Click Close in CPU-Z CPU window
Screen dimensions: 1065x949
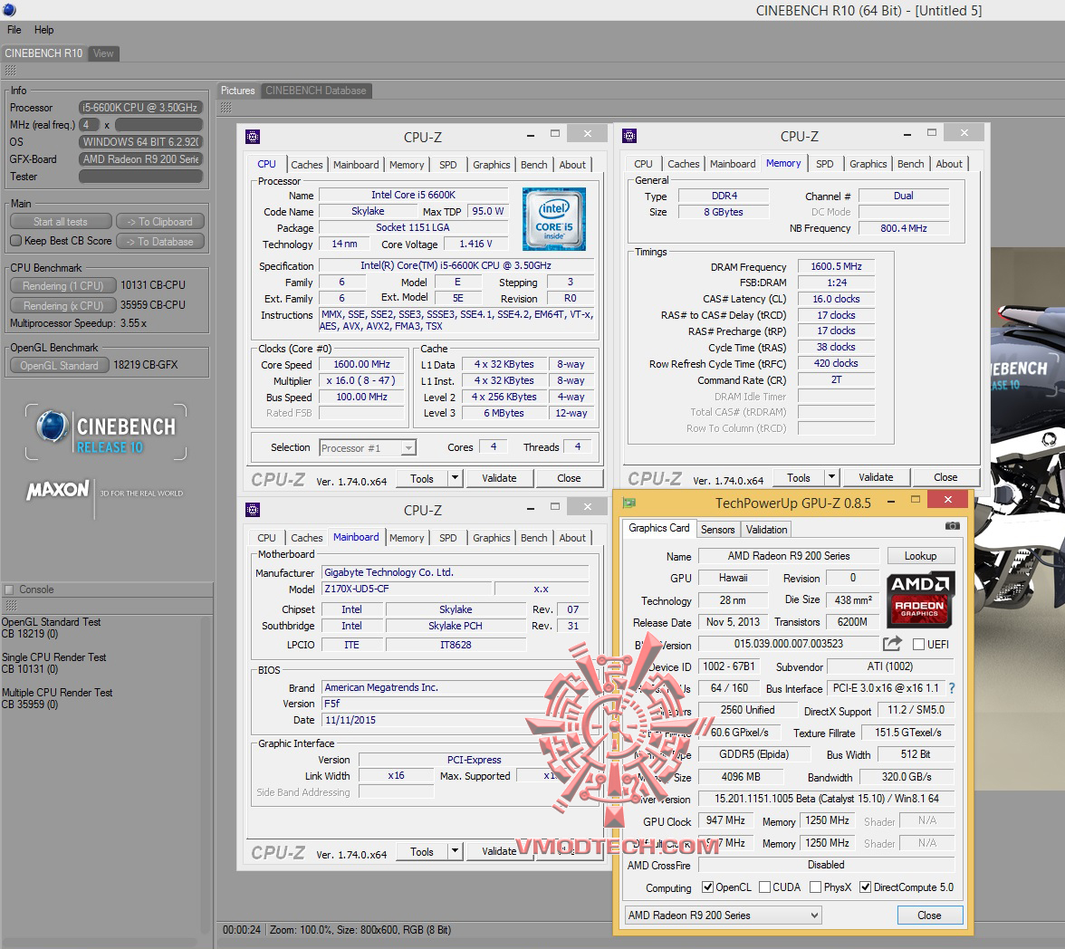(569, 478)
